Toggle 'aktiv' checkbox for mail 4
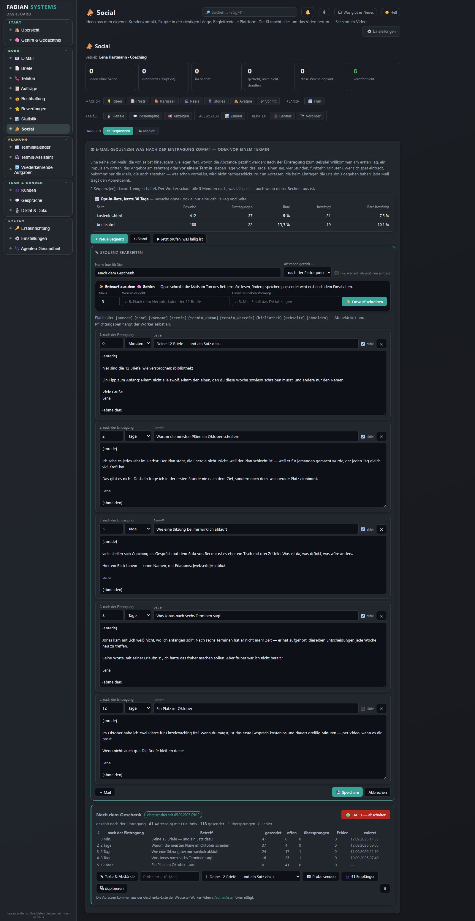Viewport: 475px width, 921px height. (x=363, y=616)
